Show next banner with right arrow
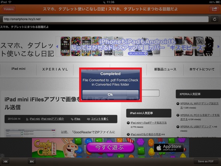221x166 pixels. click(218, 47)
